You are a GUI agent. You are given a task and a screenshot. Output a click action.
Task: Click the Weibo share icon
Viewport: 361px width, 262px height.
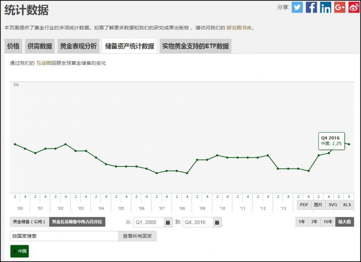coord(354,7)
